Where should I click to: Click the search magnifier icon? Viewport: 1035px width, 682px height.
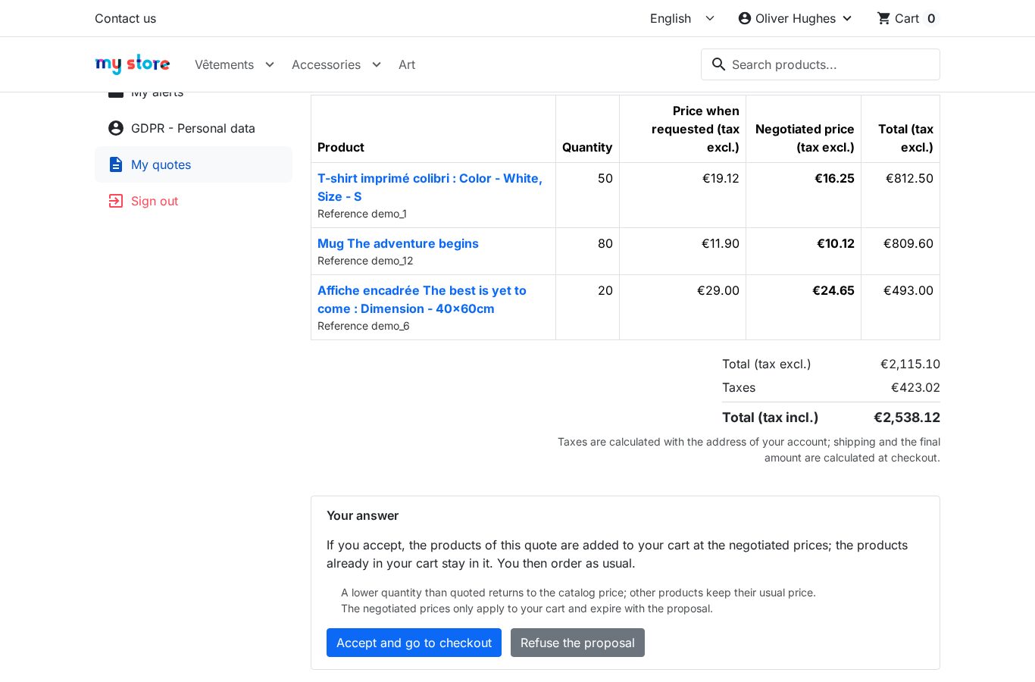718,64
